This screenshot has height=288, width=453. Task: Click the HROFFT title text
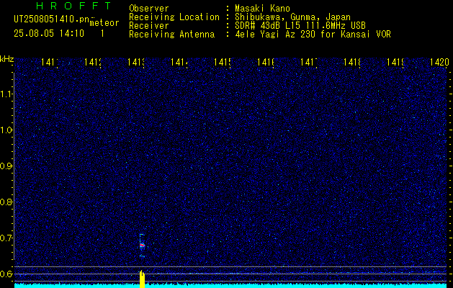coord(74,6)
